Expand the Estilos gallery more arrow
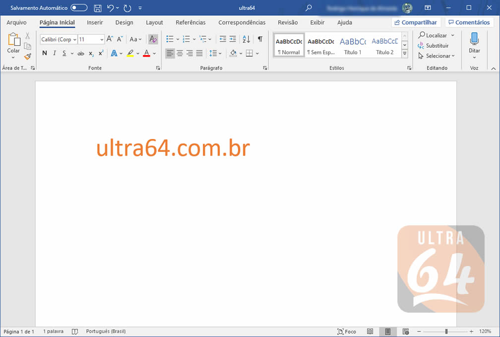The image size is (500, 337). tap(405, 54)
